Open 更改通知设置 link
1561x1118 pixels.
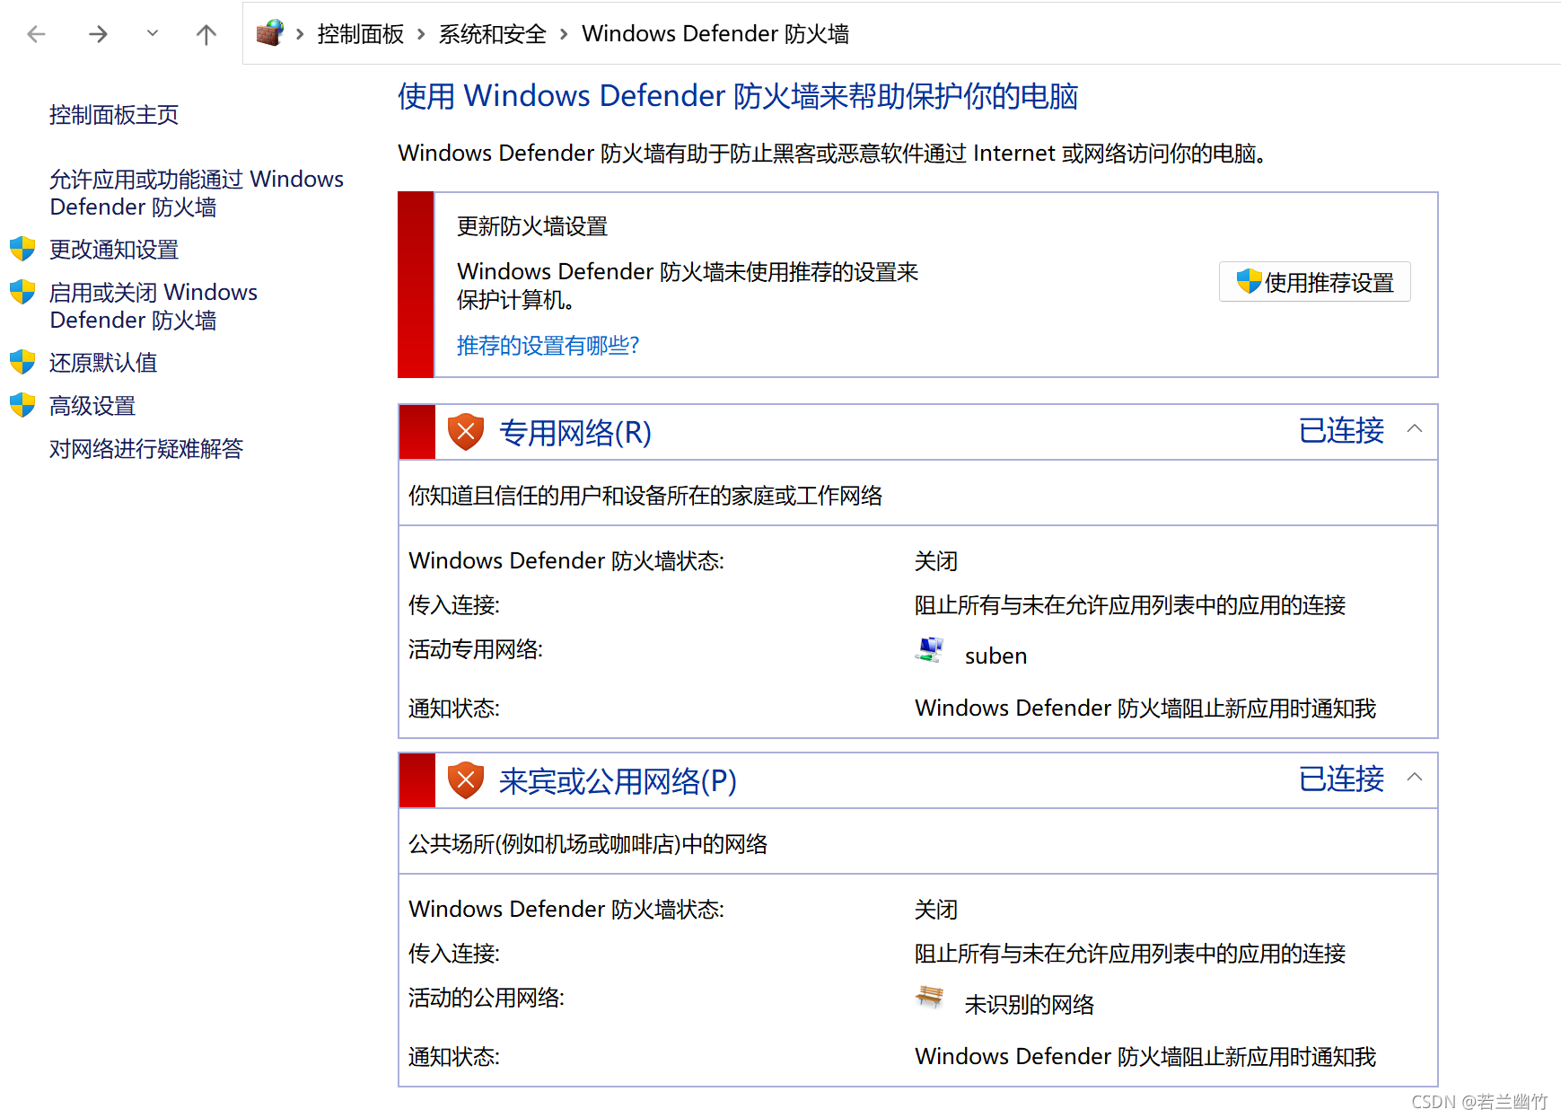tap(114, 250)
